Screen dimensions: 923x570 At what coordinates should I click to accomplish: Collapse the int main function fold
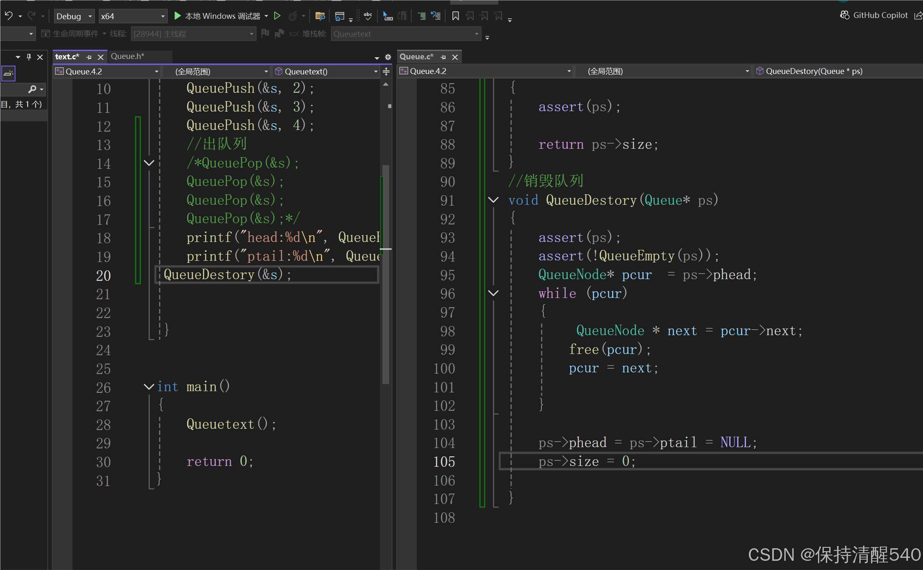coord(149,387)
